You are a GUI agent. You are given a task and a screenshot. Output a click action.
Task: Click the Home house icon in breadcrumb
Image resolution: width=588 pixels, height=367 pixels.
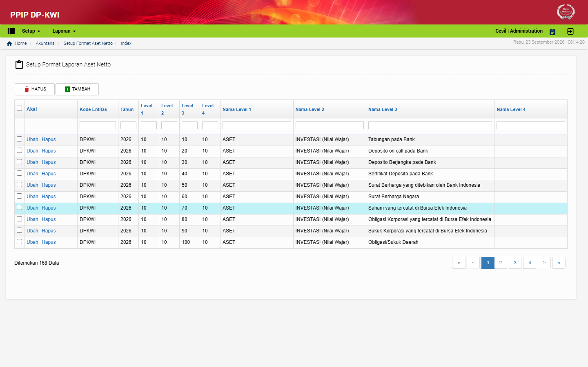click(9, 44)
